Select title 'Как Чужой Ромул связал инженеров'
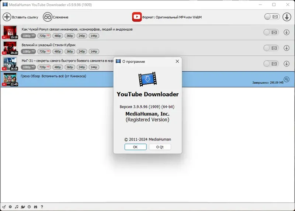Viewport: 295px width, 211px height. (x=77, y=29)
